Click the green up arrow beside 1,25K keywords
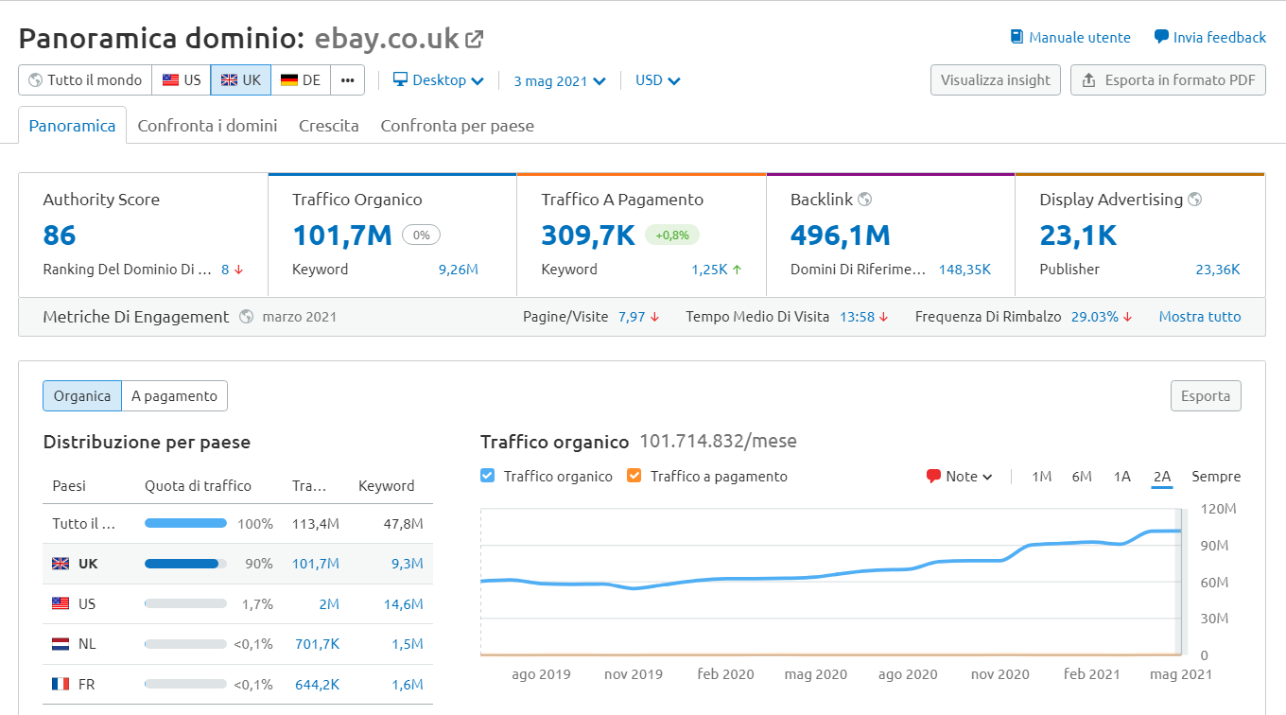Image resolution: width=1286 pixels, height=715 pixels. pos(737,270)
